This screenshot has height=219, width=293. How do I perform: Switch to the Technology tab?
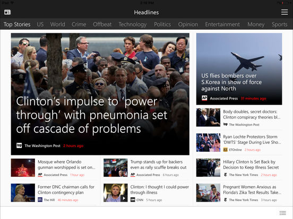click(133, 24)
